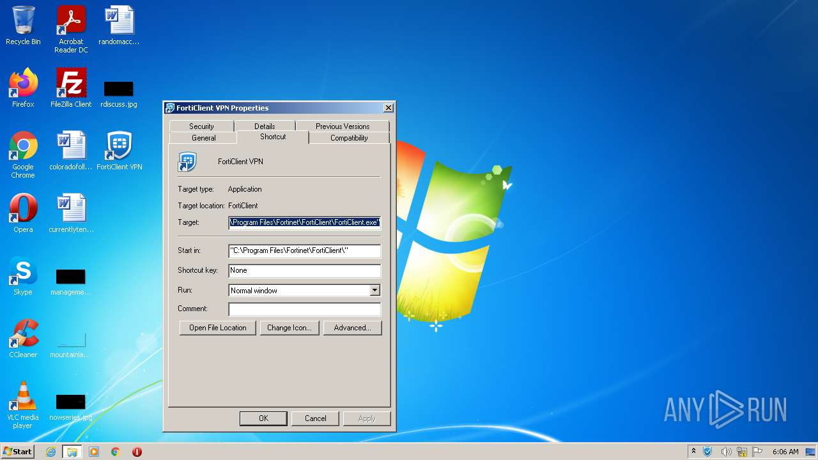Image resolution: width=818 pixels, height=460 pixels.
Task: Open FileZilla Client shortcut
Action: [x=71, y=88]
